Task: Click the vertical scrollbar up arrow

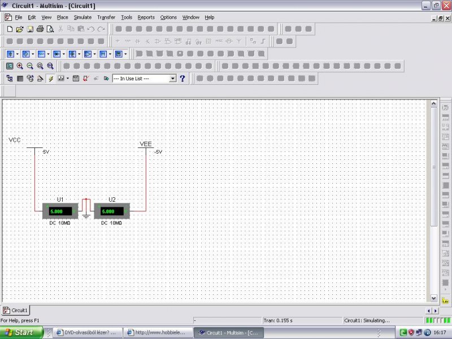Action: (434, 103)
